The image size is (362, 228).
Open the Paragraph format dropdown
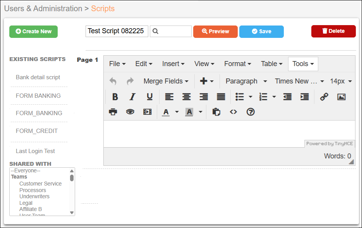coord(246,81)
